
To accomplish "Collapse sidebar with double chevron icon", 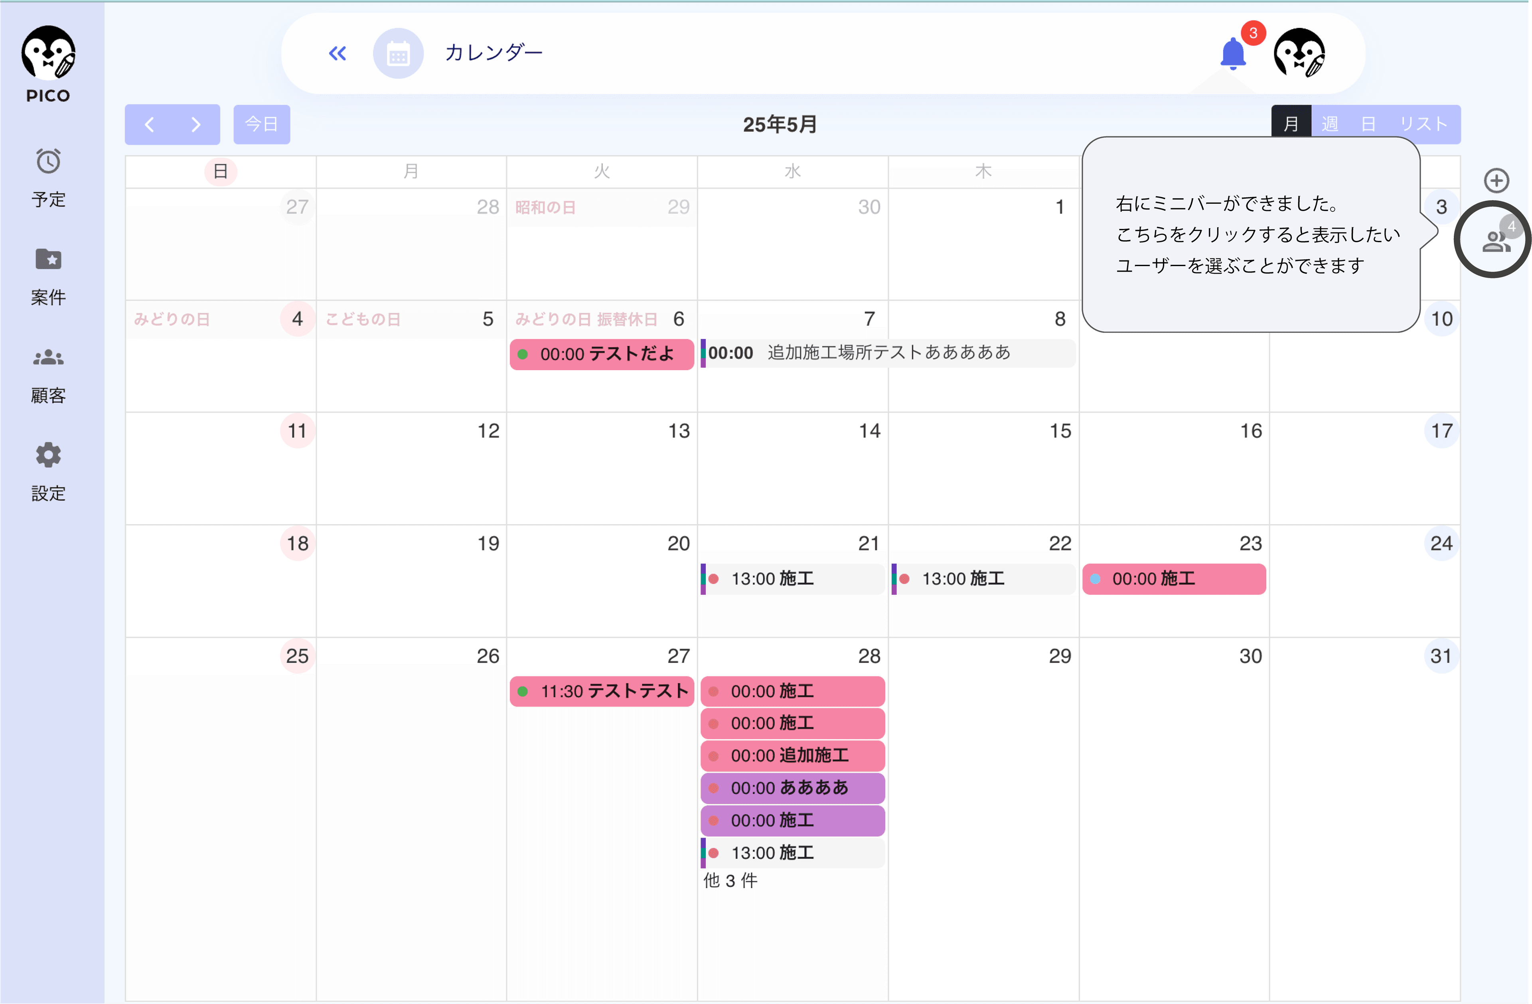I will click(337, 53).
